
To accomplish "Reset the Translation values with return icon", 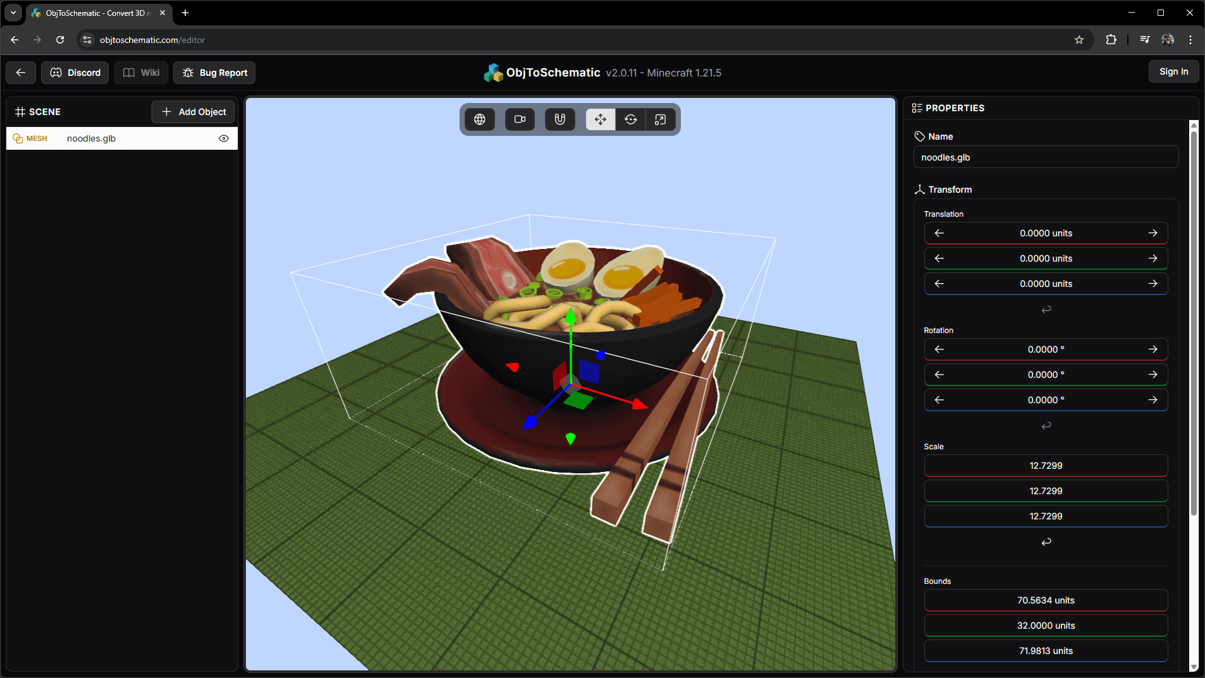I will click(1046, 310).
